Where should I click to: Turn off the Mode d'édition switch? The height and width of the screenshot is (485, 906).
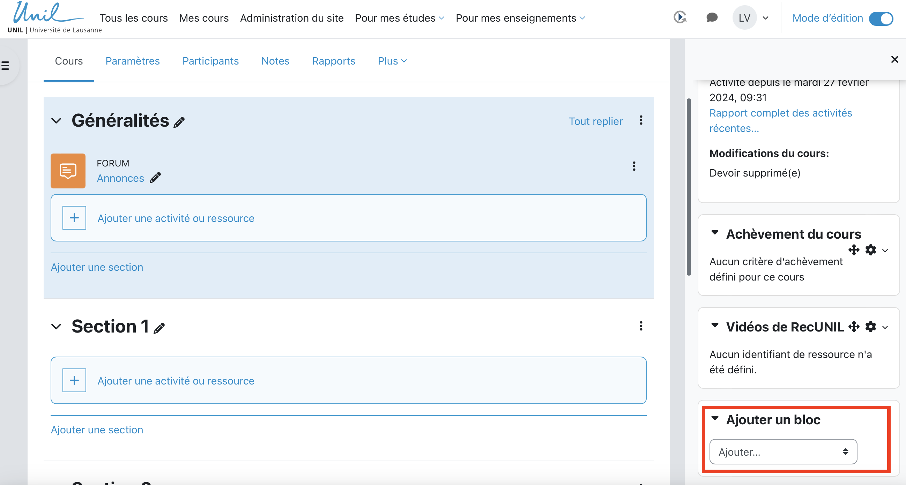pos(881,18)
